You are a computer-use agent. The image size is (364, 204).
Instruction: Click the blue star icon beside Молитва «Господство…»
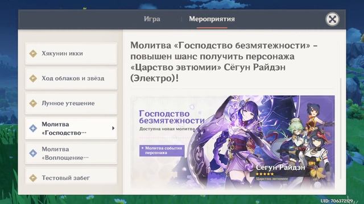click(33, 129)
